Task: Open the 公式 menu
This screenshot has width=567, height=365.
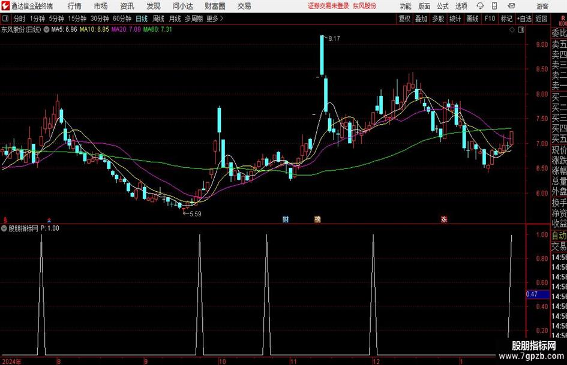Action: 443,6
